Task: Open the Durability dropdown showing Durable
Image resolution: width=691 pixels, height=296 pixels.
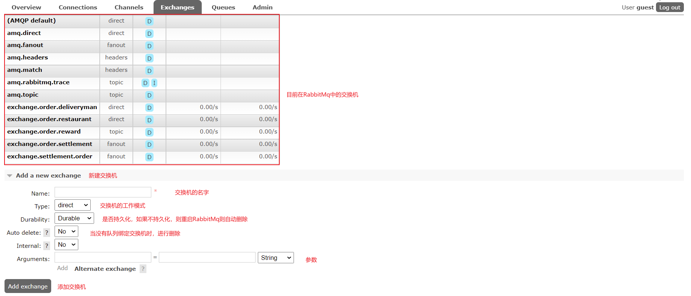Action: tap(74, 218)
